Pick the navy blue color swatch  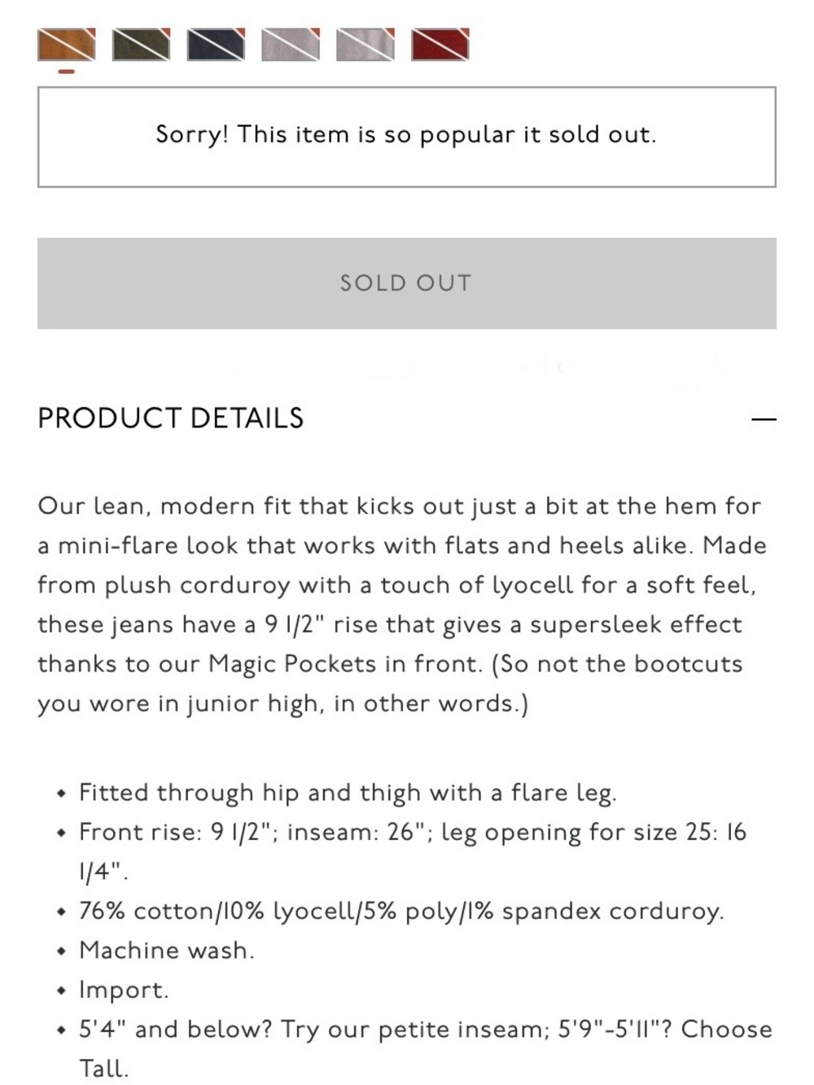click(217, 44)
